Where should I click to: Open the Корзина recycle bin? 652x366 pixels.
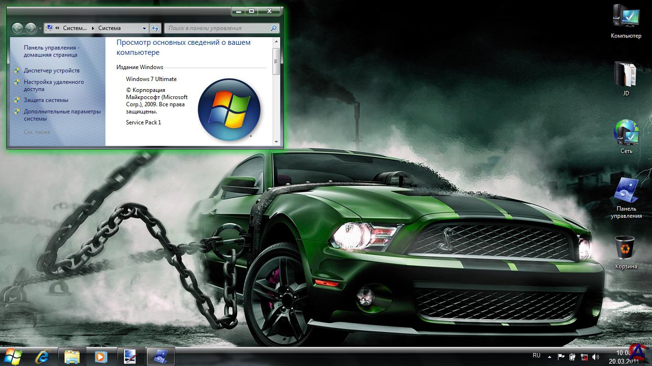coord(625,249)
